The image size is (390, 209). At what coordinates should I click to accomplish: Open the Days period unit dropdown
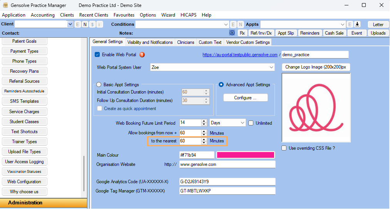[242, 123]
